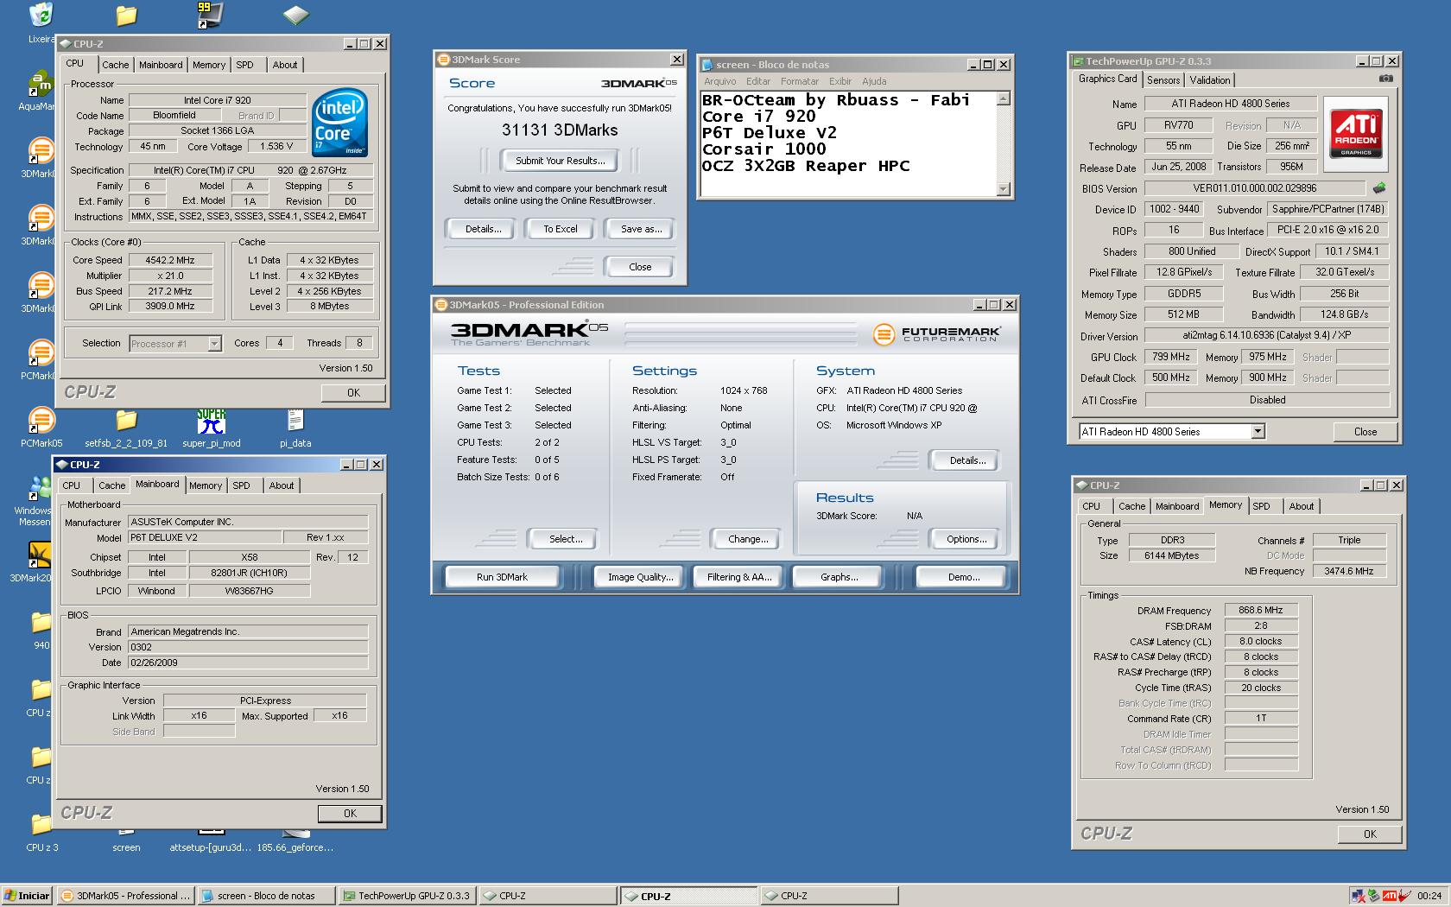
Task: Switch to the Sensors tab in GPU-Z
Action: (x=1163, y=79)
